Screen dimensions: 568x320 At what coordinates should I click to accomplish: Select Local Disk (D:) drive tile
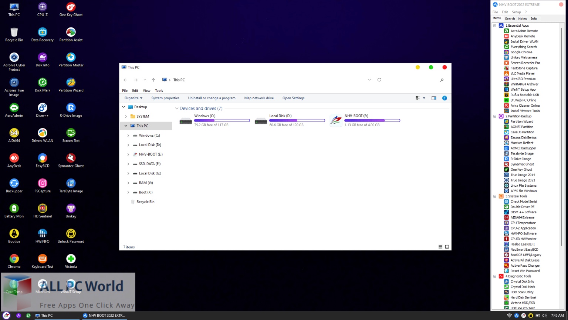[x=290, y=121]
